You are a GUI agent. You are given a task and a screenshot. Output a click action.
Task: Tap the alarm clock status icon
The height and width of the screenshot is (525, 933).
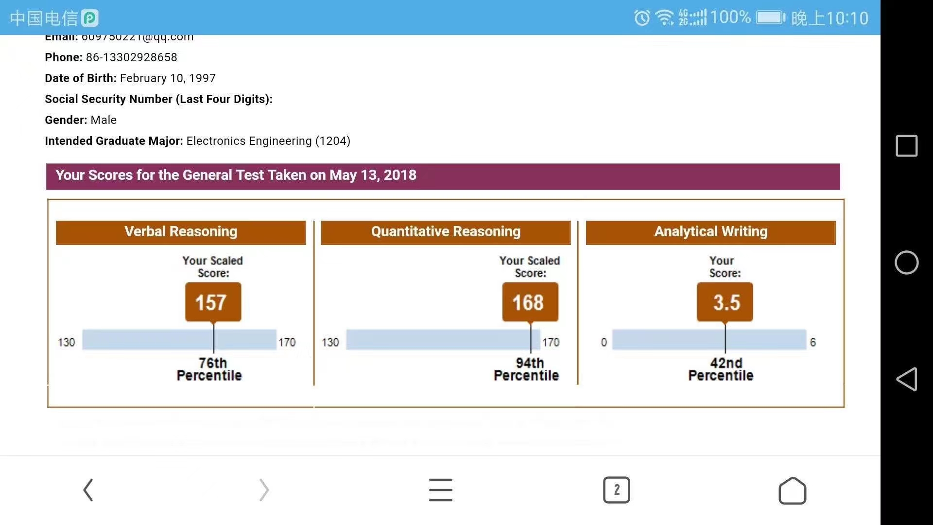pos(642,18)
